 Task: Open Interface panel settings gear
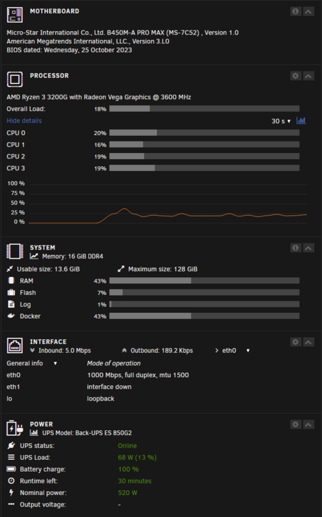295,342
